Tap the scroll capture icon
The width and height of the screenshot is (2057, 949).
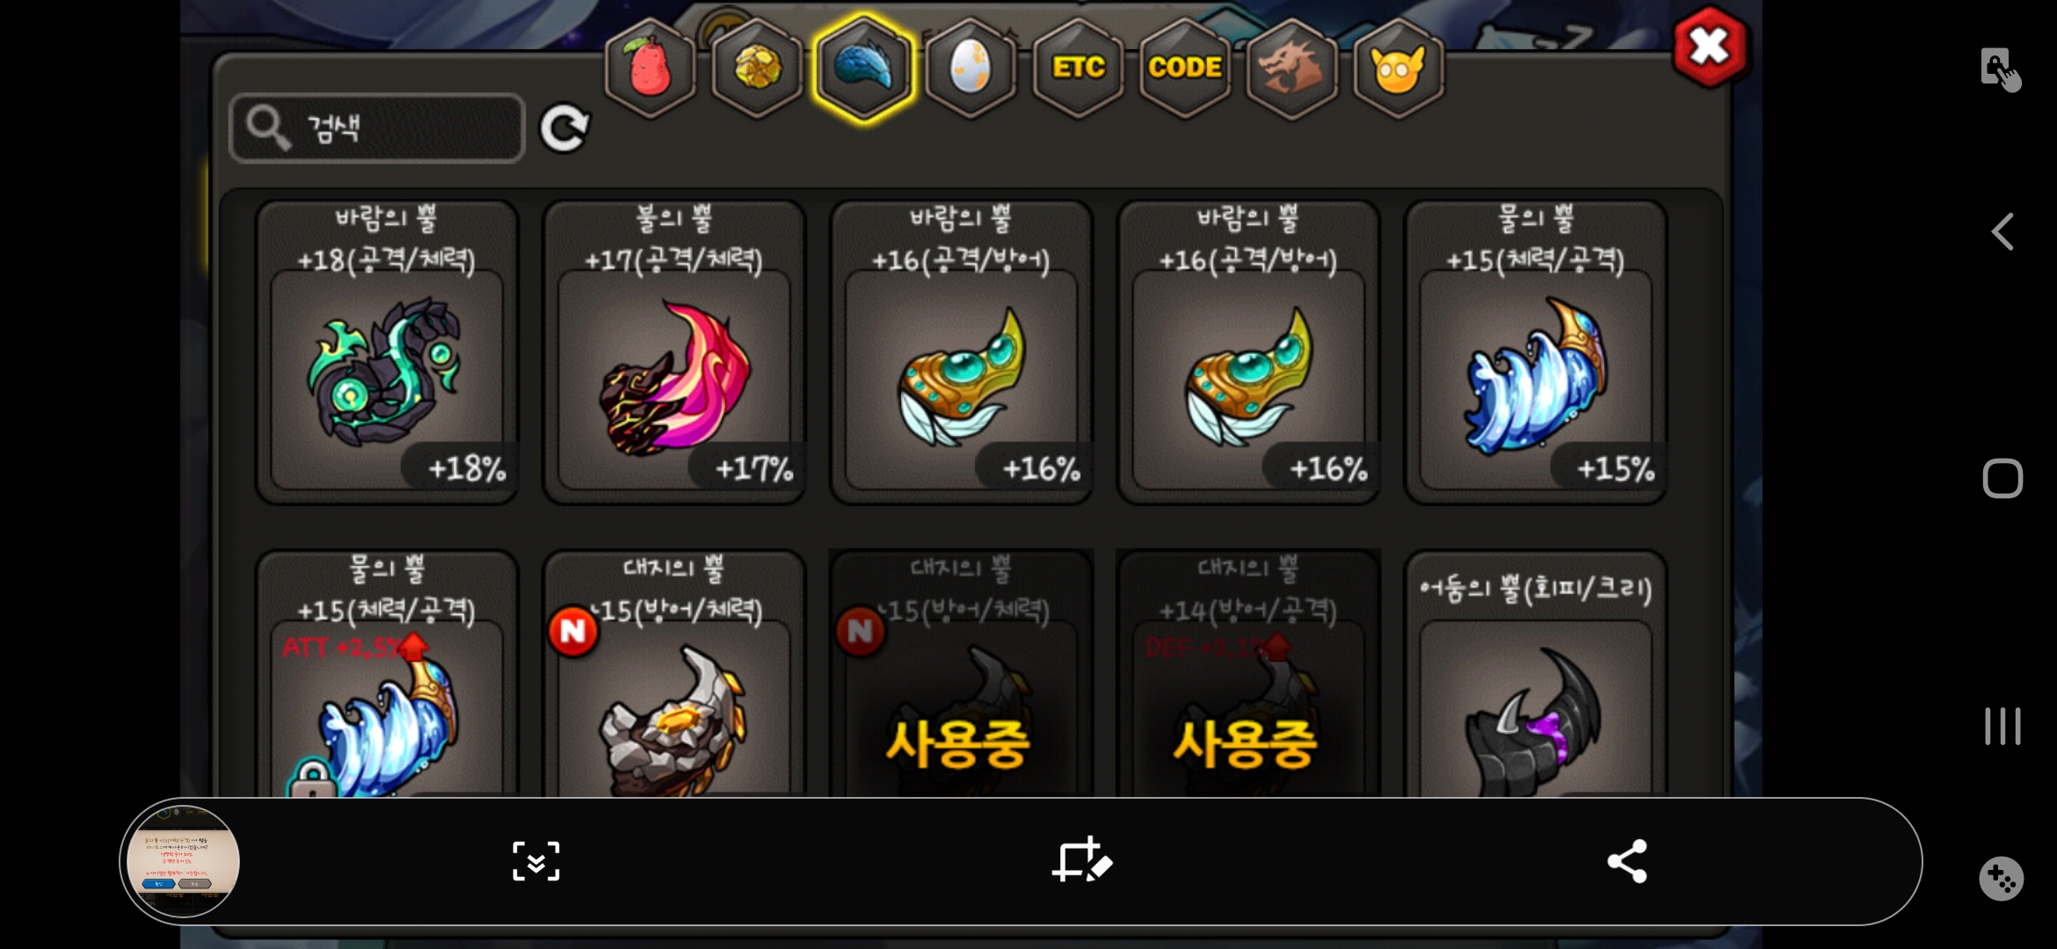coord(536,861)
